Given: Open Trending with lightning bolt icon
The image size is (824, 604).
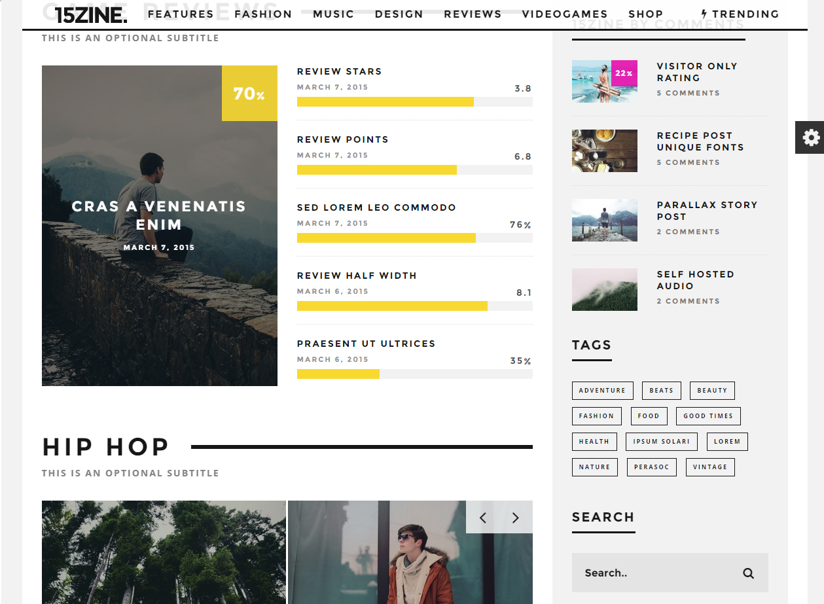Looking at the screenshot, I should click(740, 14).
